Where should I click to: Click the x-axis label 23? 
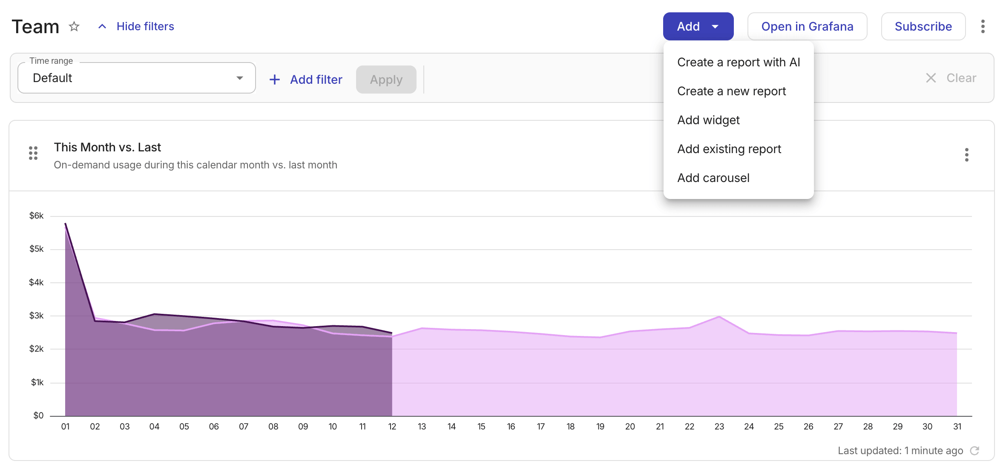pos(719,427)
